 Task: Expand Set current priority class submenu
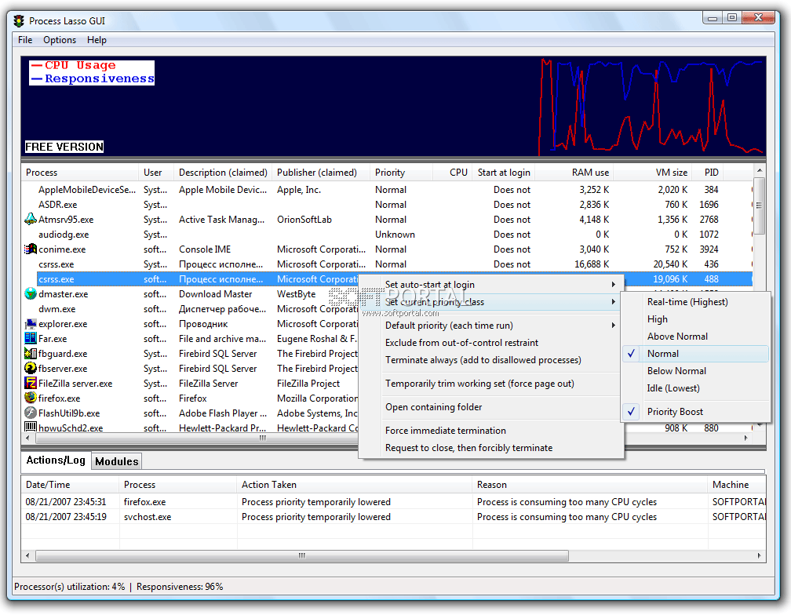[x=491, y=301]
